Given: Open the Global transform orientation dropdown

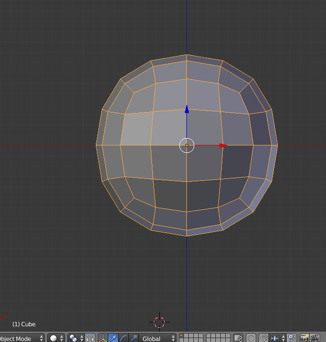Looking at the screenshot, I should 157,338.
